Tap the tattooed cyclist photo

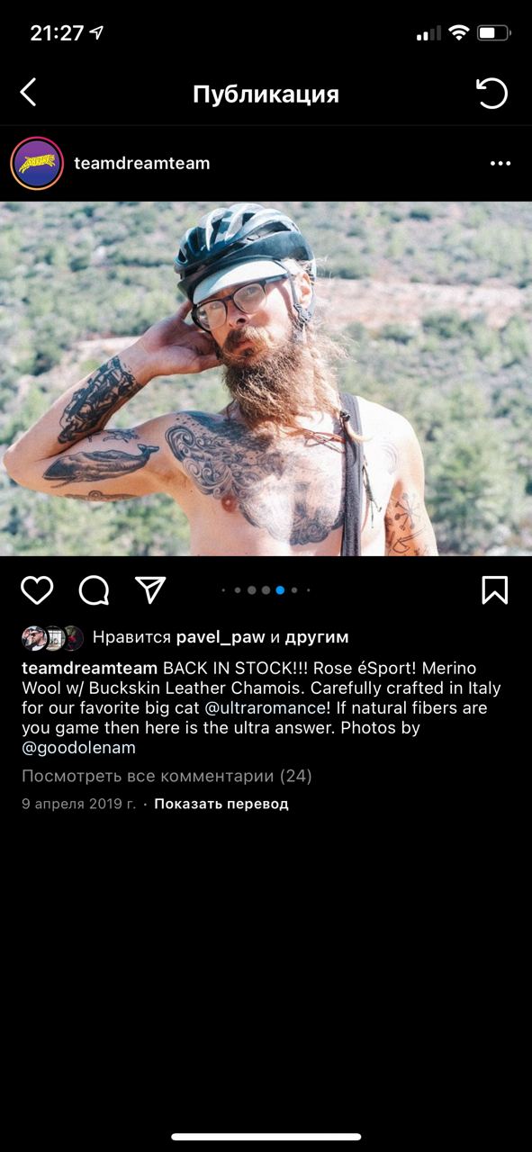(x=266, y=378)
